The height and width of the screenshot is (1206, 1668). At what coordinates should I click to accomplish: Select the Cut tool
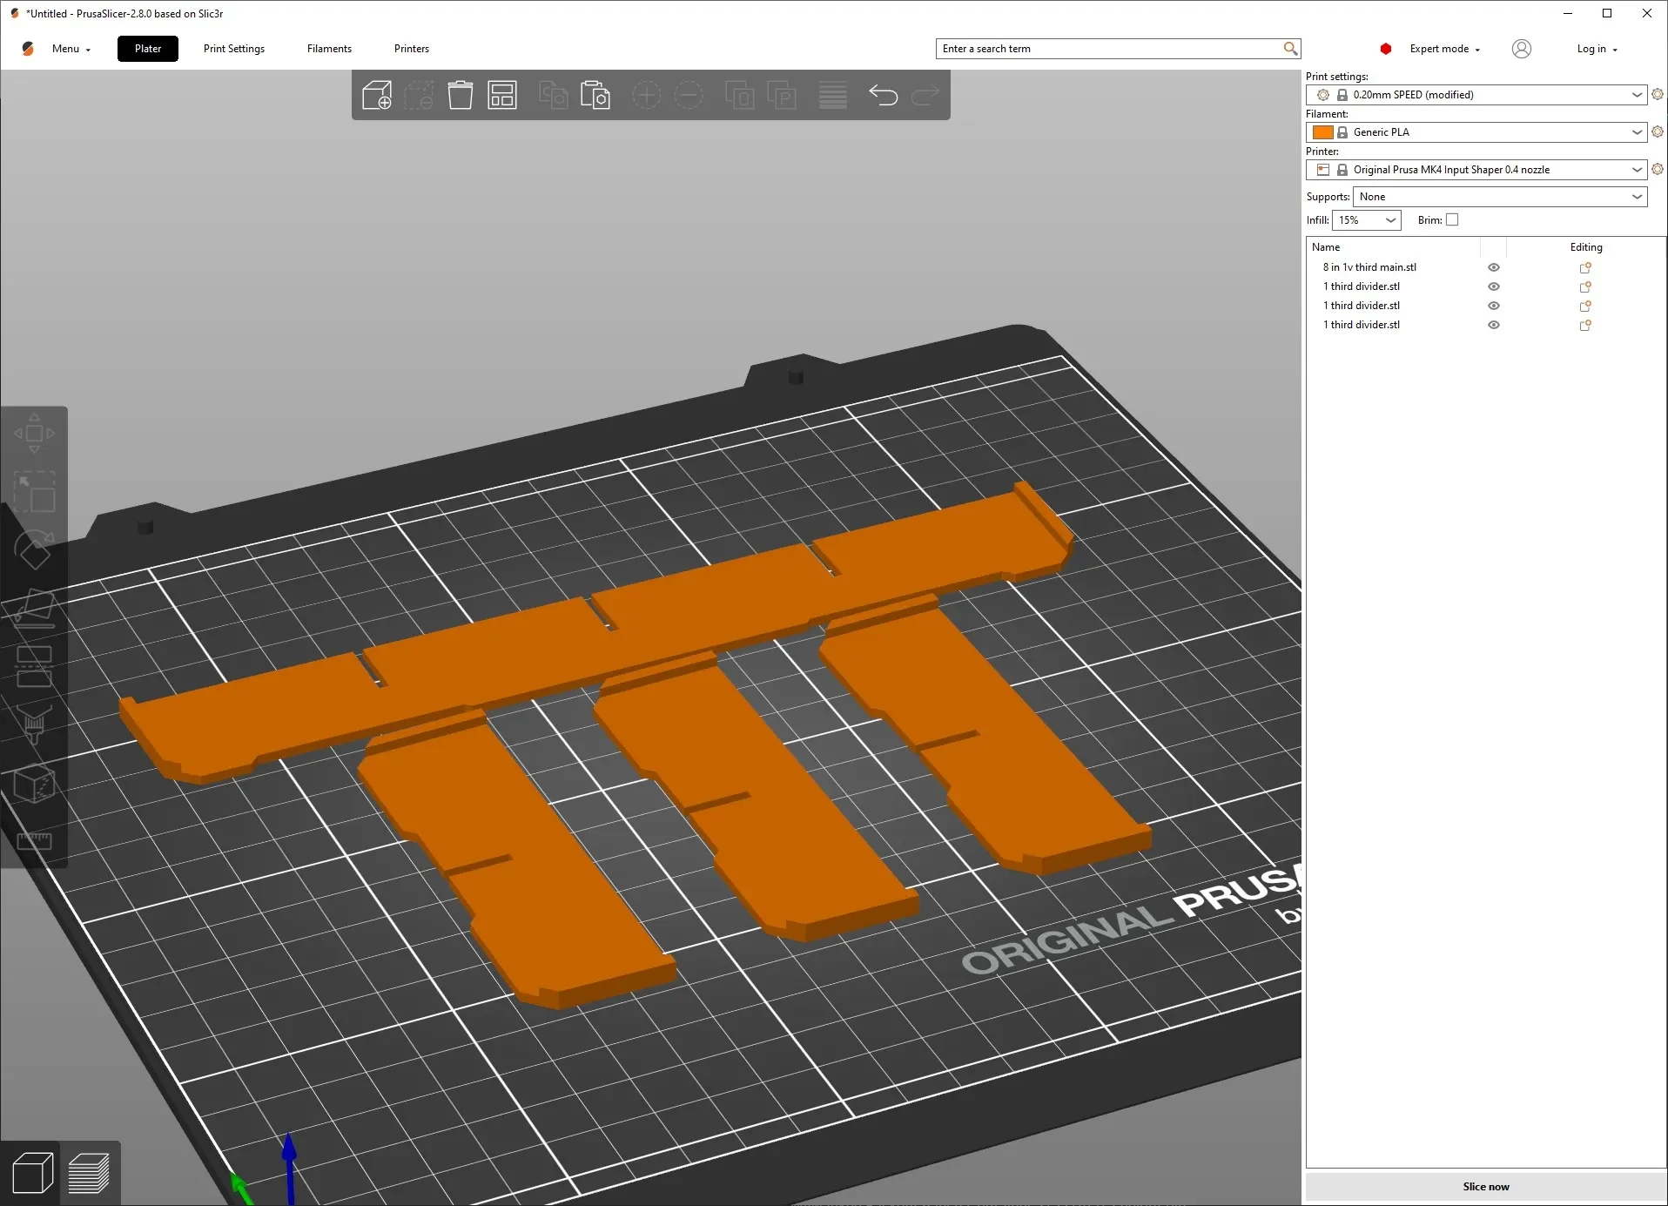(x=34, y=666)
